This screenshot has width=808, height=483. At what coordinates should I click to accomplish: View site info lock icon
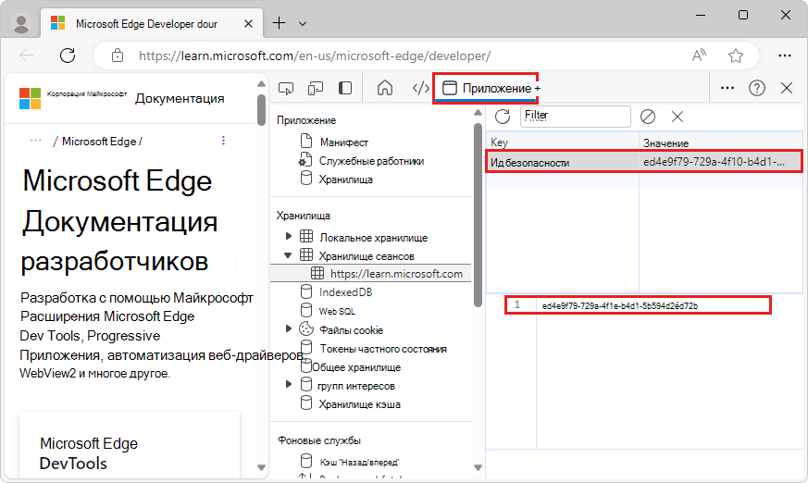click(118, 56)
